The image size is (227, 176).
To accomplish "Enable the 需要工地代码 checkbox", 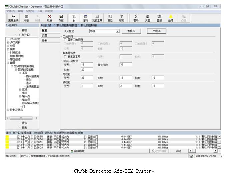I will point(65,40).
